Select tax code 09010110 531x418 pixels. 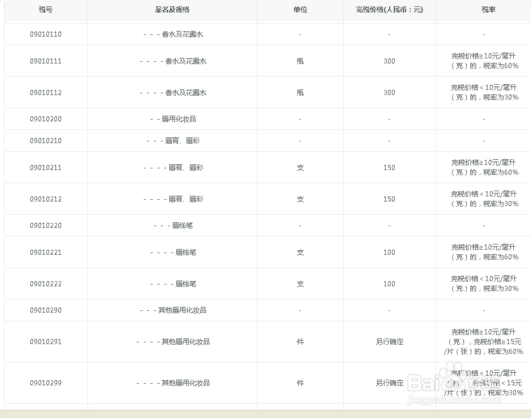pyautogui.click(x=45, y=34)
